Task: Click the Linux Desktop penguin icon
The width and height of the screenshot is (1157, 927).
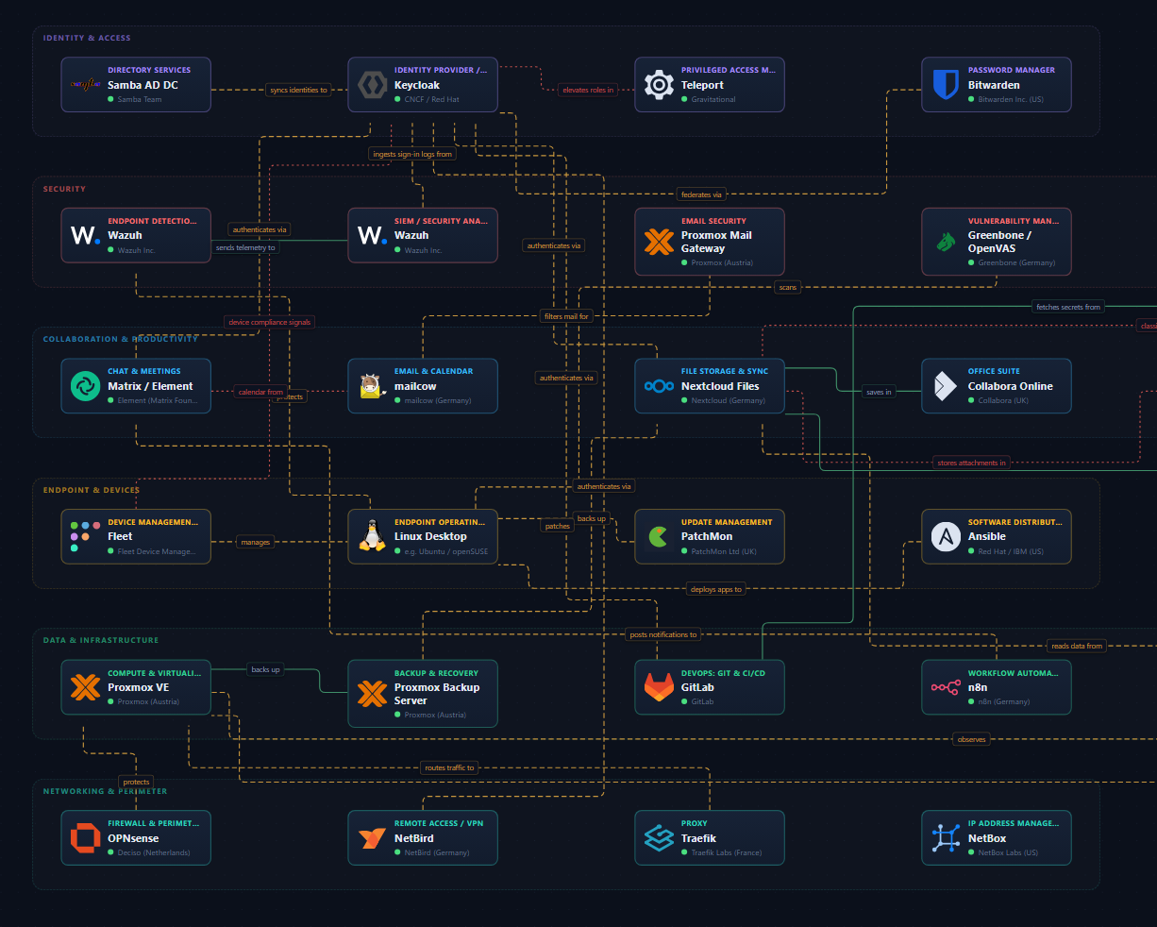Action: (x=372, y=536)
